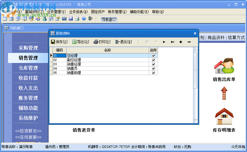The height and width of the screenshot is (152, 247).
Task: Select 销售管理 in the navigation sidebar
Action: pyautogui.click(x=28, y=58)
